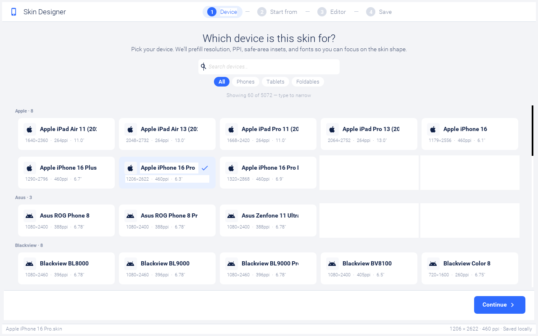Filter devices by Foldables
Viewport: 538px width, 336px height.
coord(308,81)
